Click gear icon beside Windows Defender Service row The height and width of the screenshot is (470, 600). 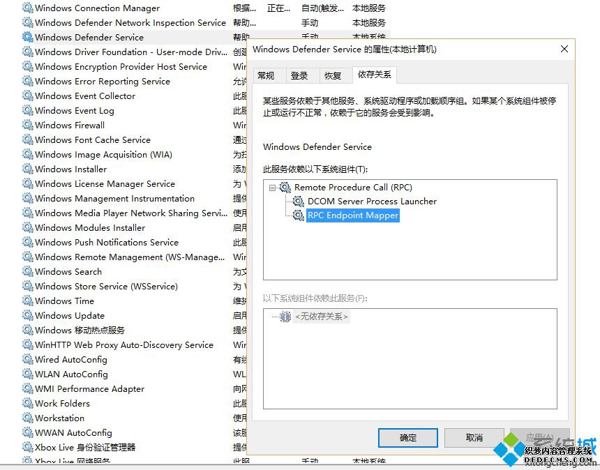[27, 37]
